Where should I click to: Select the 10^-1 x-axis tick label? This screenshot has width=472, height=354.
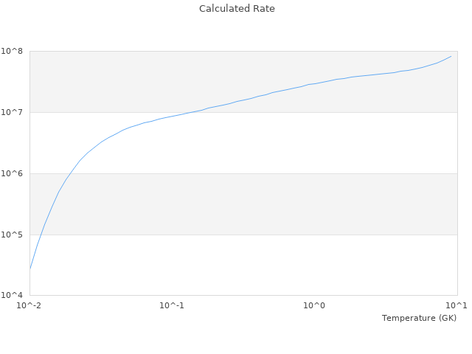[172, 305]
